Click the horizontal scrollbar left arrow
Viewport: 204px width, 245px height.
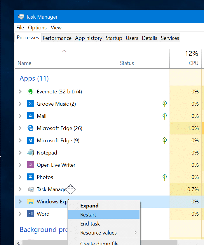pos(19,243)
